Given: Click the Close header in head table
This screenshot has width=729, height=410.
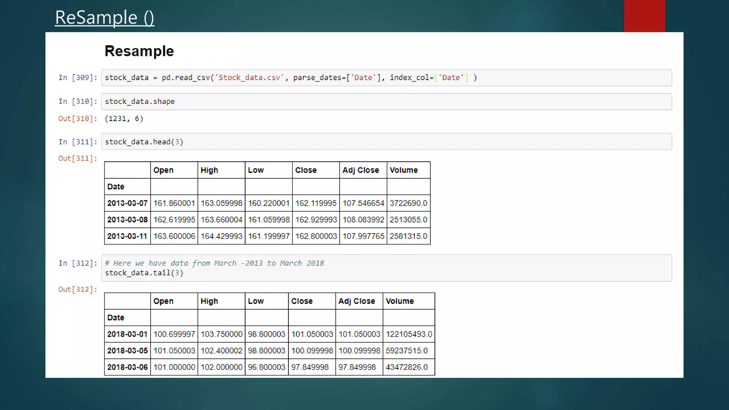Looking at the screenshot, I should [306, 170].
